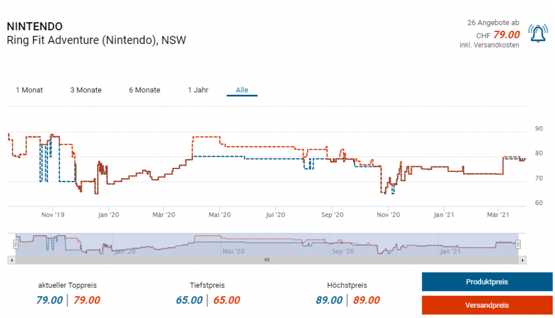This screenshot has width=555, height=318.
Task: Open the Ring Fit Adventure product title
Action: (x=96, y=40)
